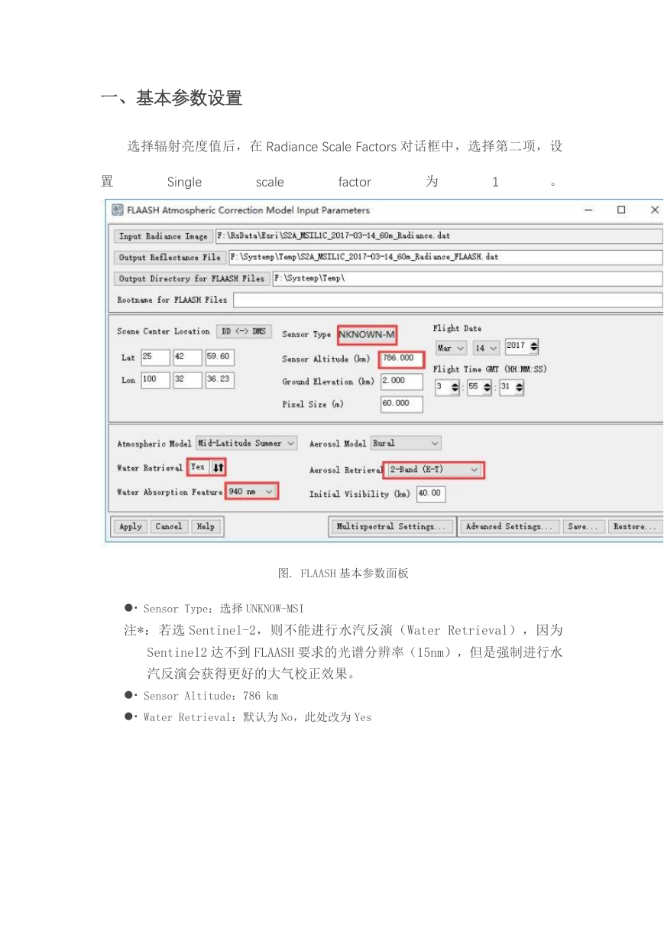Screen dimensions: 664x939
Task: Click the Lat seconds field 59.60
Action: pos(219,357)
